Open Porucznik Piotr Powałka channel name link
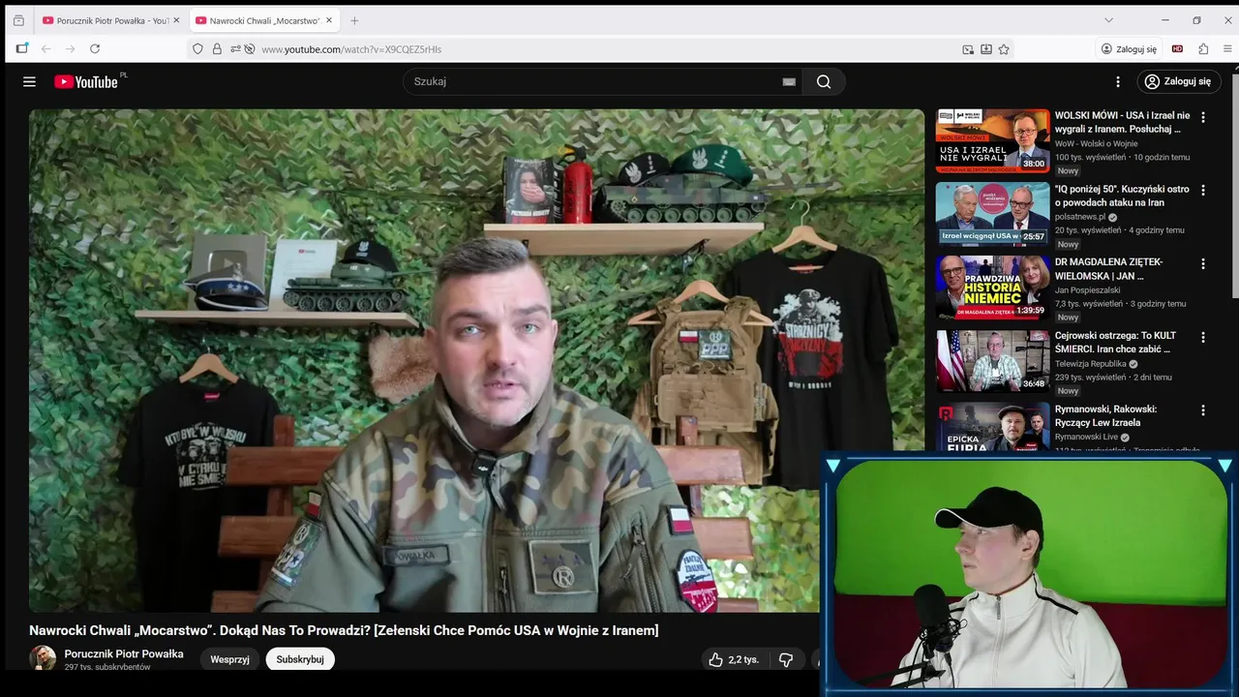 tap(124, 654)
